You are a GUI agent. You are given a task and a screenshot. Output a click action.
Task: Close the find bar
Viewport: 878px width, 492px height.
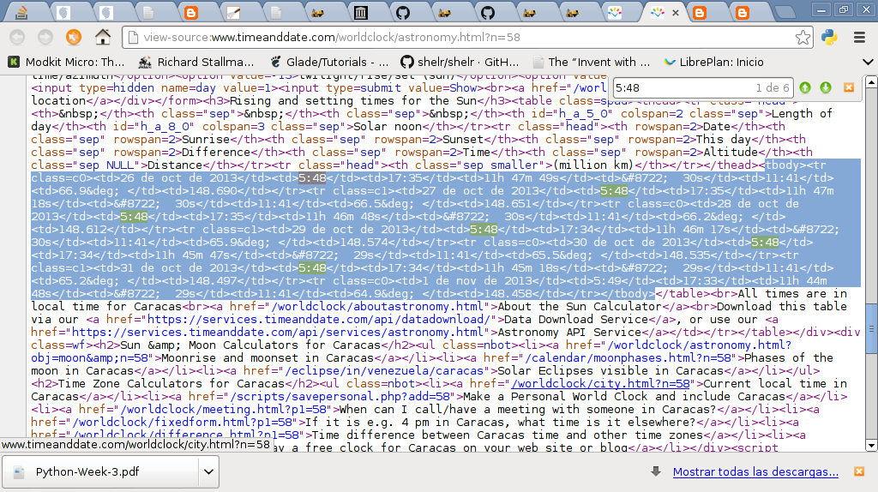[849, 87]
